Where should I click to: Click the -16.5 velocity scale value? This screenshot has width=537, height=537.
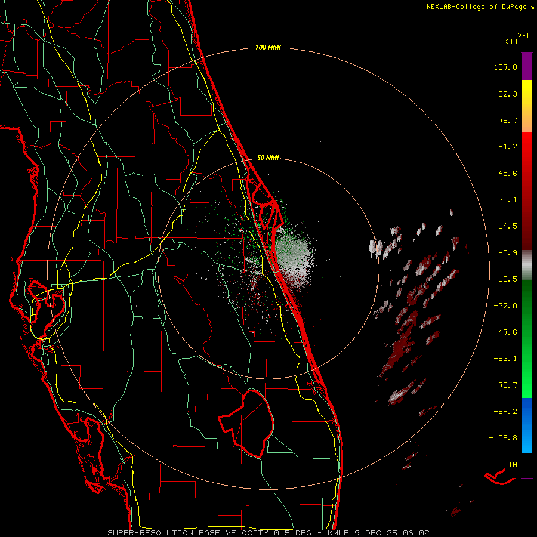point(505,279)
